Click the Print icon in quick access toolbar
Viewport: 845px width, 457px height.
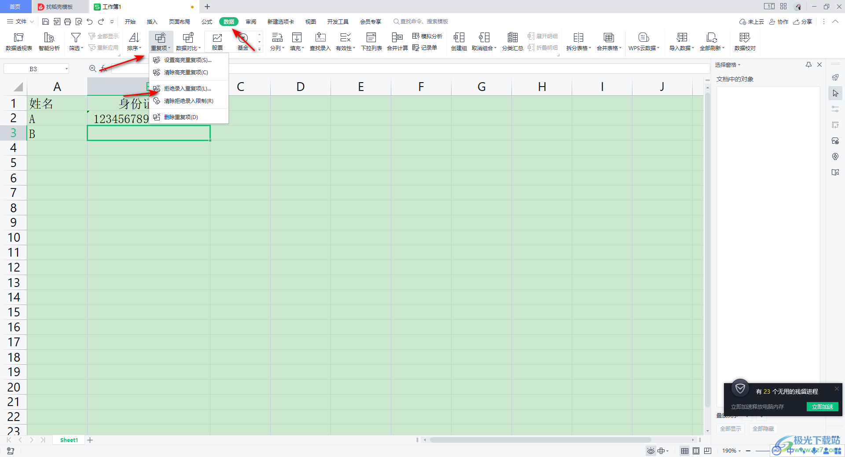(x=67, y=22)
